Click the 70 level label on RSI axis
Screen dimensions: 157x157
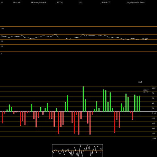(x=2, y=36)
